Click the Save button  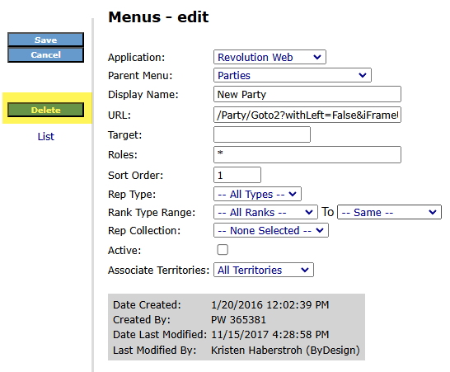click(x=45, y=40)
